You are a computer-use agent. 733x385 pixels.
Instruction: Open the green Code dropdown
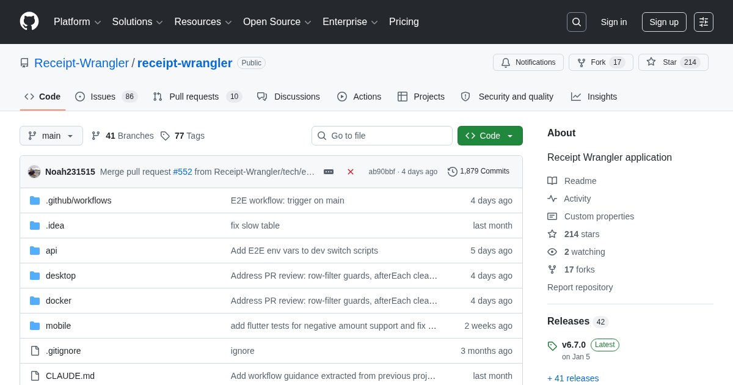pyautogui.click(x=490, y=136)
